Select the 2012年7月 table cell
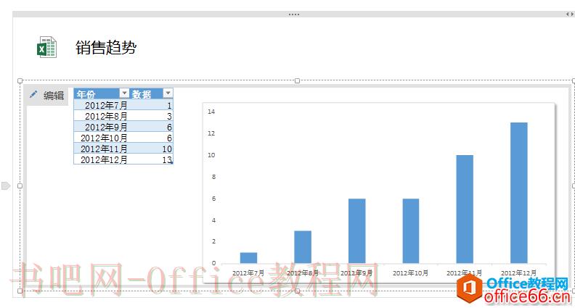This screenshot has width=575, height=308. coord(102,106)
